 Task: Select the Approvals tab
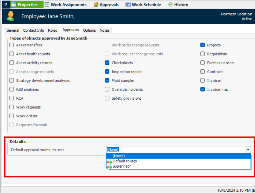click(x=71, y=30)
